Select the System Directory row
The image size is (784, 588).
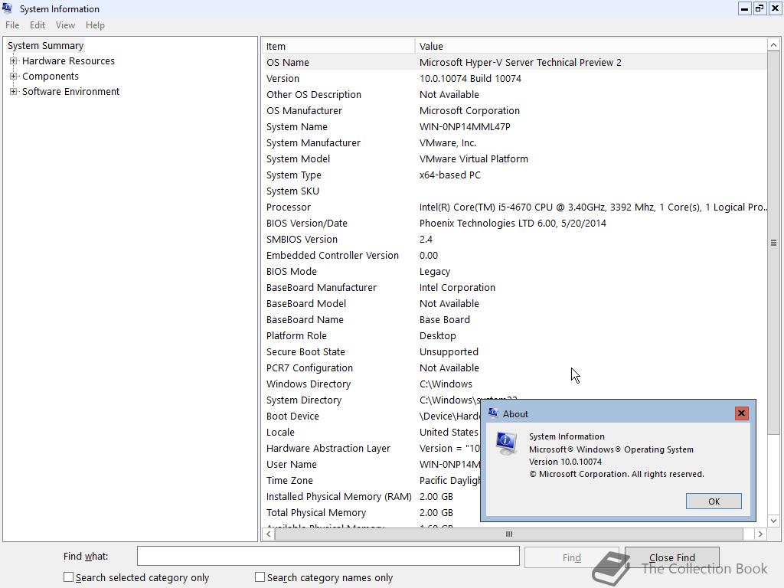click(371, 400)
